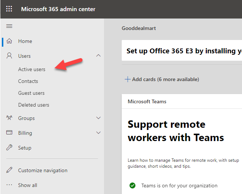This screenshot has height=194, width=242.
Task: Click the Users person icon
Action: [x=9, y=56]
